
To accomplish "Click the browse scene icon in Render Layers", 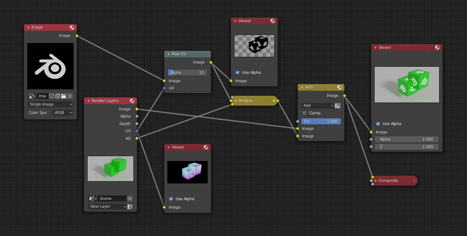I will (92, 198).
